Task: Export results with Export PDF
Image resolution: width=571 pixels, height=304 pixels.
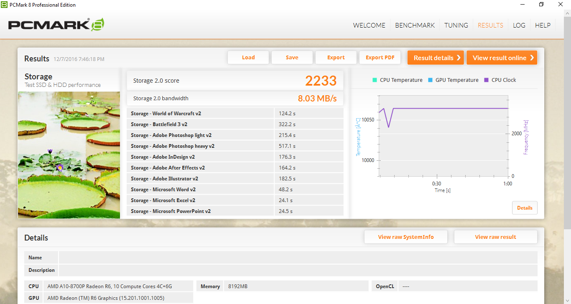Action: pyautogui.click(x=380, y=58)
